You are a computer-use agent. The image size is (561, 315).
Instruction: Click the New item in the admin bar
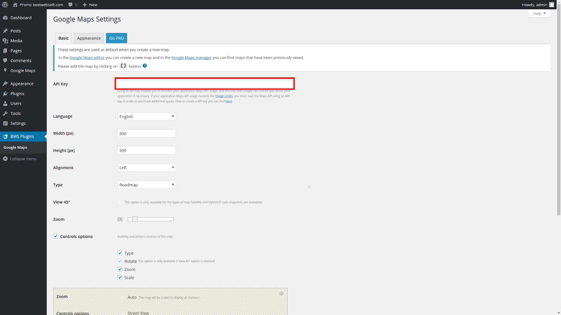pos(90,5)
